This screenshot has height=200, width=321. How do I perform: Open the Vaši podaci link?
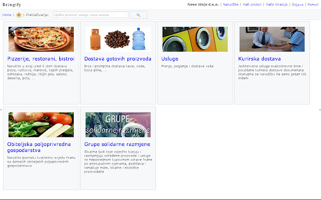252,4
